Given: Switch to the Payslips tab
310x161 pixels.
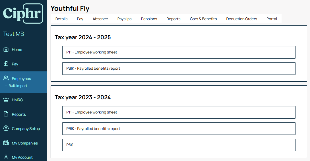Looking at the screenshot, I should point(124,19).
